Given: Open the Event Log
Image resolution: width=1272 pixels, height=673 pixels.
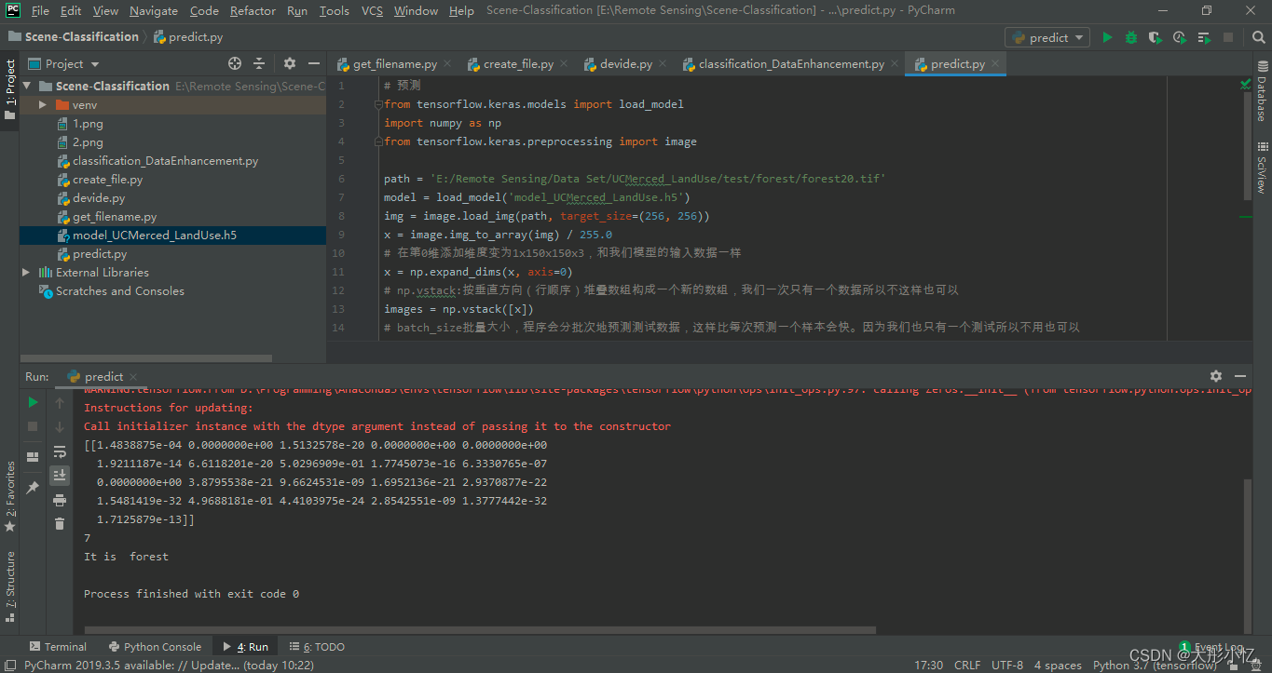Looking at the screenshot, I should 1211,646.
